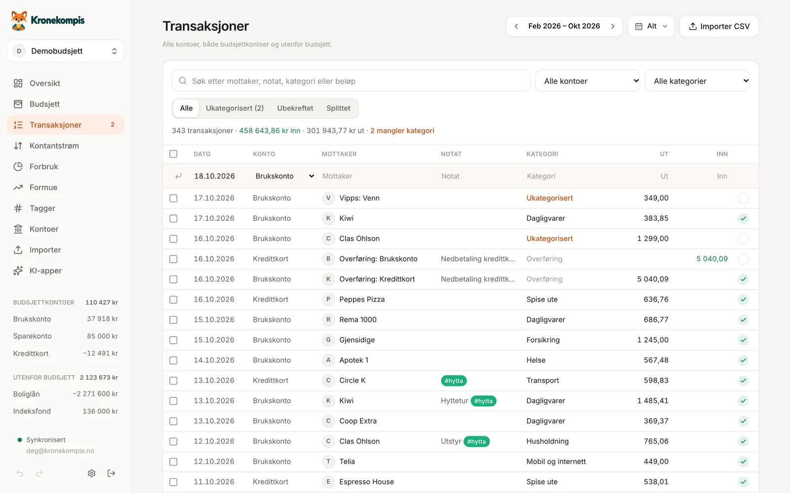
Task: Open the Sparekonto account in sidebar
Action: click(66, 336)
